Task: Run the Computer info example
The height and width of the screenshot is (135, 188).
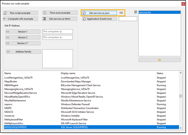Action: click(x=21, y=19)
